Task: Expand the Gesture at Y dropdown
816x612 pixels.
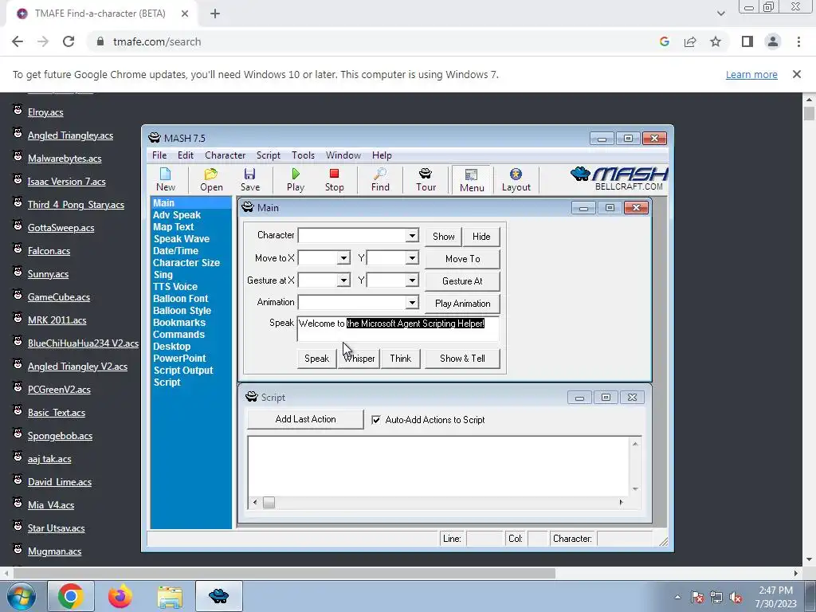Action: (x=412, y=280)
